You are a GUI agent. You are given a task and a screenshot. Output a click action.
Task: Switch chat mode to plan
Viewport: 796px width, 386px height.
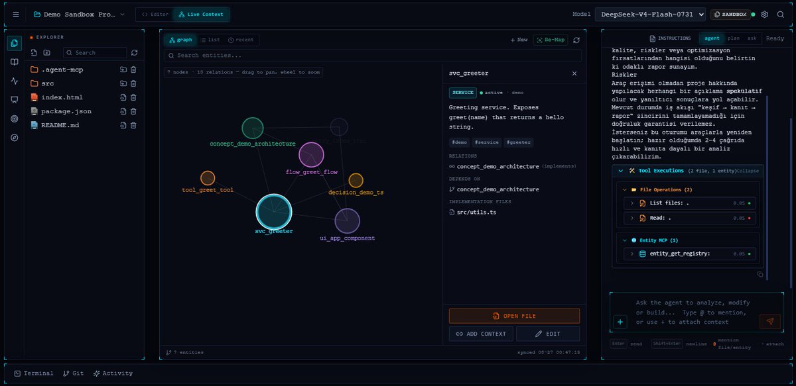[x=734, y=38]
